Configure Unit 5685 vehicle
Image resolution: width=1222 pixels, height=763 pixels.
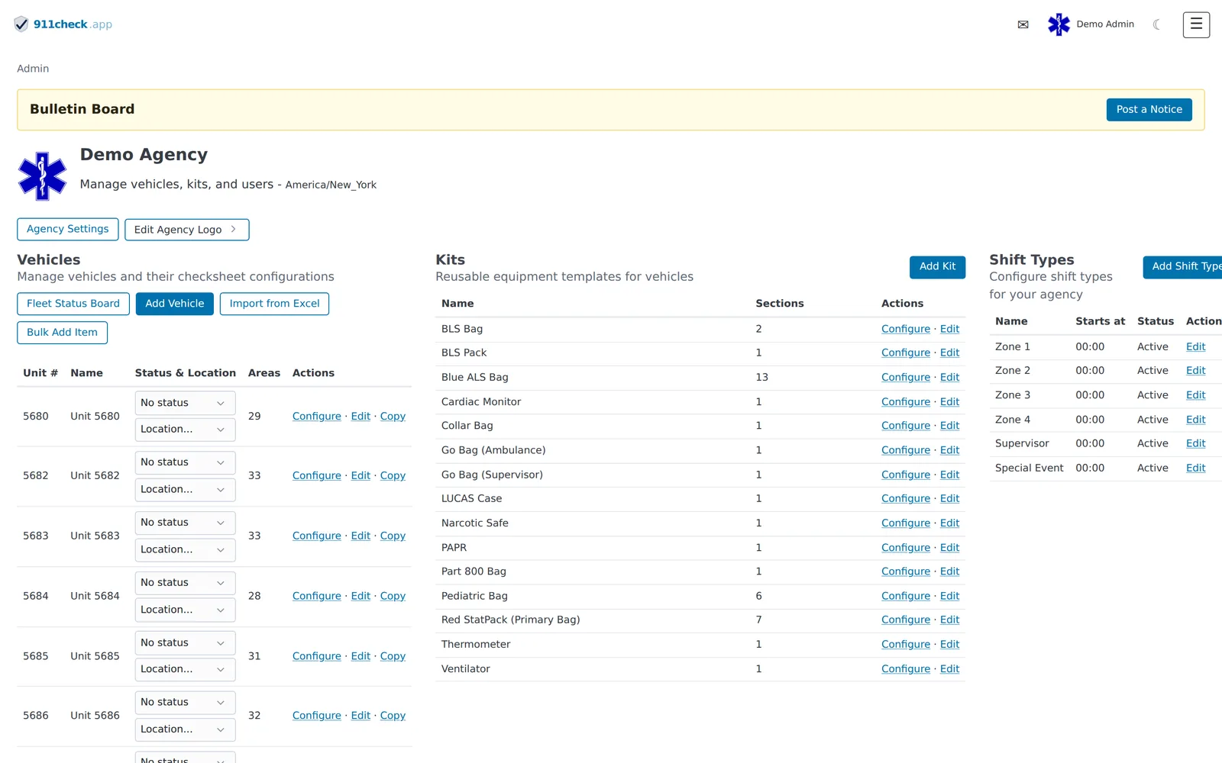(317, 656)
